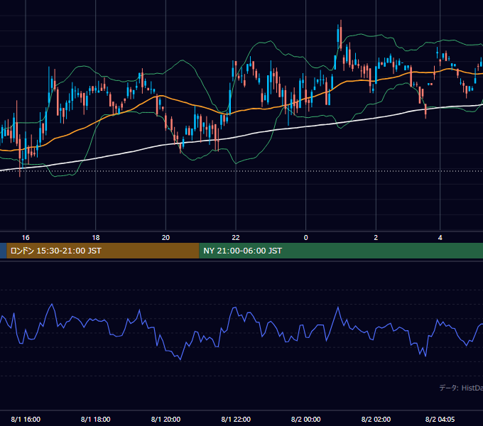Screen dimensions: 483x426
Task: Select the 8/2 00:00 time label
Action: tap(306, 419)
